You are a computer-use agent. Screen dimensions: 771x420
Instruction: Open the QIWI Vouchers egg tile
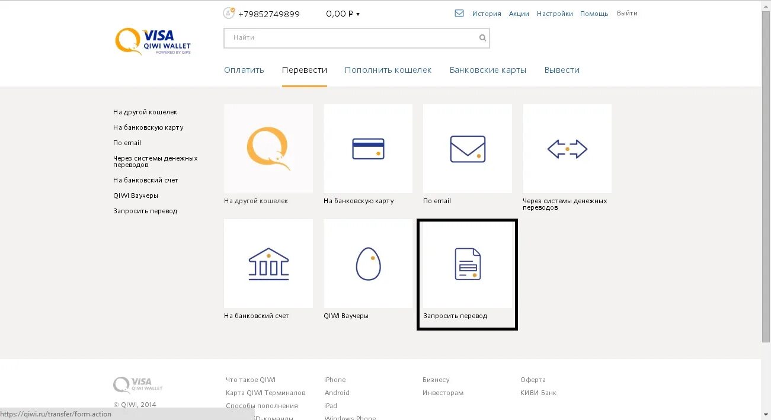[x=368, y=264]
